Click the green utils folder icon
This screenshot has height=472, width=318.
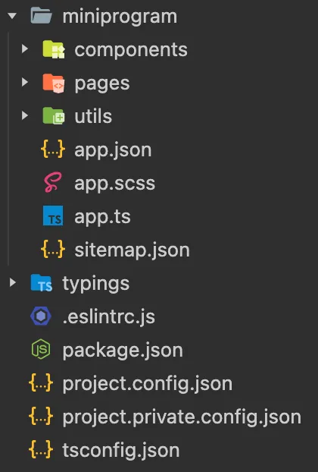54,116
